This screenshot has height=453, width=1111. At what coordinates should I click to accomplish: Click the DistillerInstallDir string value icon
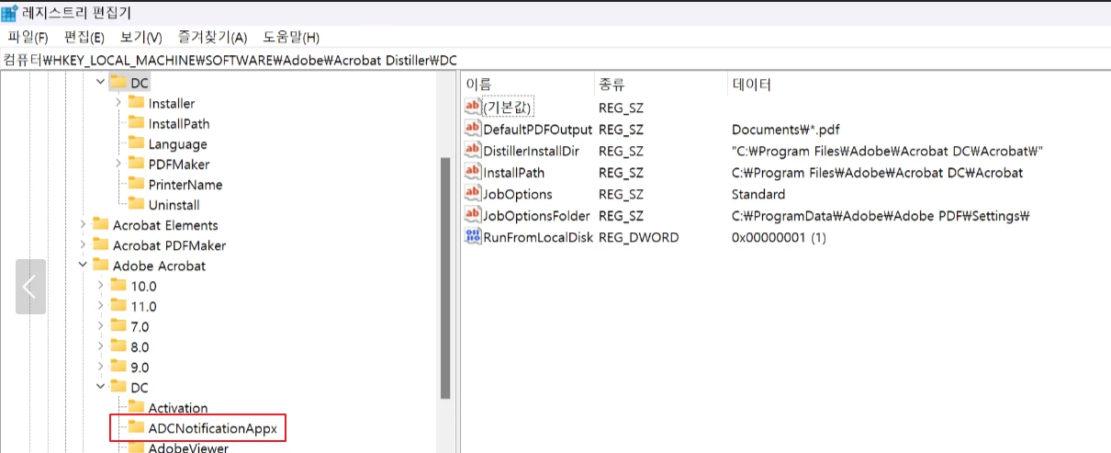473,150
